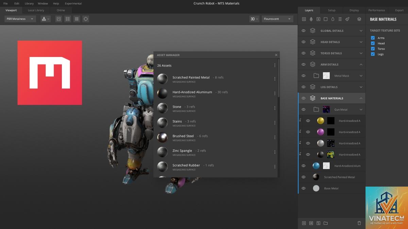This screenshot has width=408, height=229.
Task: Select the Zinc Spangle material sphere thumbnail
Action: click(x=163, y=152)
